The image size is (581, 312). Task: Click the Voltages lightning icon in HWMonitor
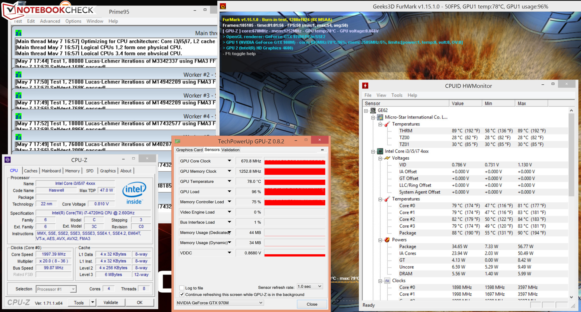pos(387,158)
